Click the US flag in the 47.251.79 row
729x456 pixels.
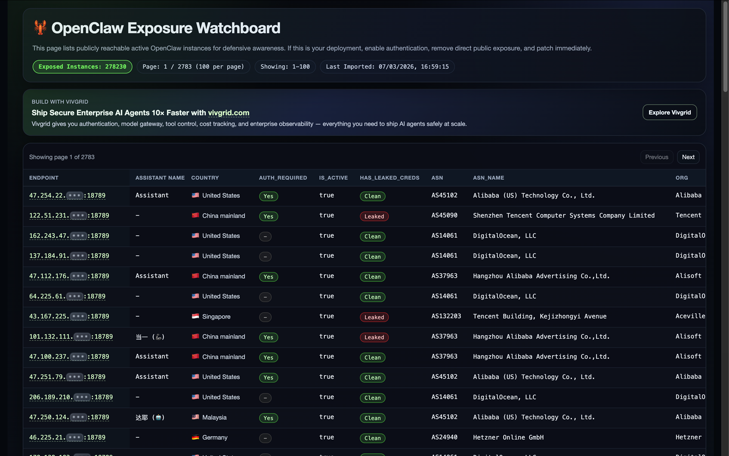pyautogui.click(x=196, y=376)
